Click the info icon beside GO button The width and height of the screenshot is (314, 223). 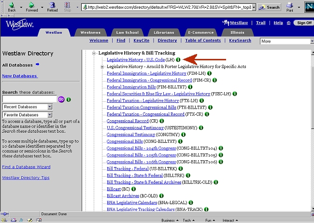pyautogui.click(x=69, y=99)
